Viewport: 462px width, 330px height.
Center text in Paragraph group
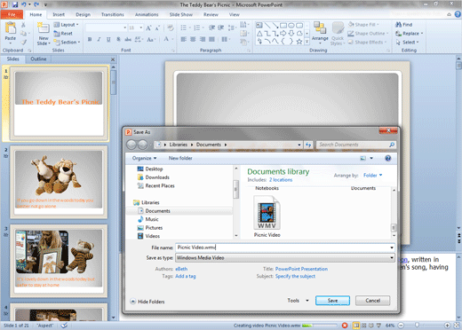(x=193, y=39)
